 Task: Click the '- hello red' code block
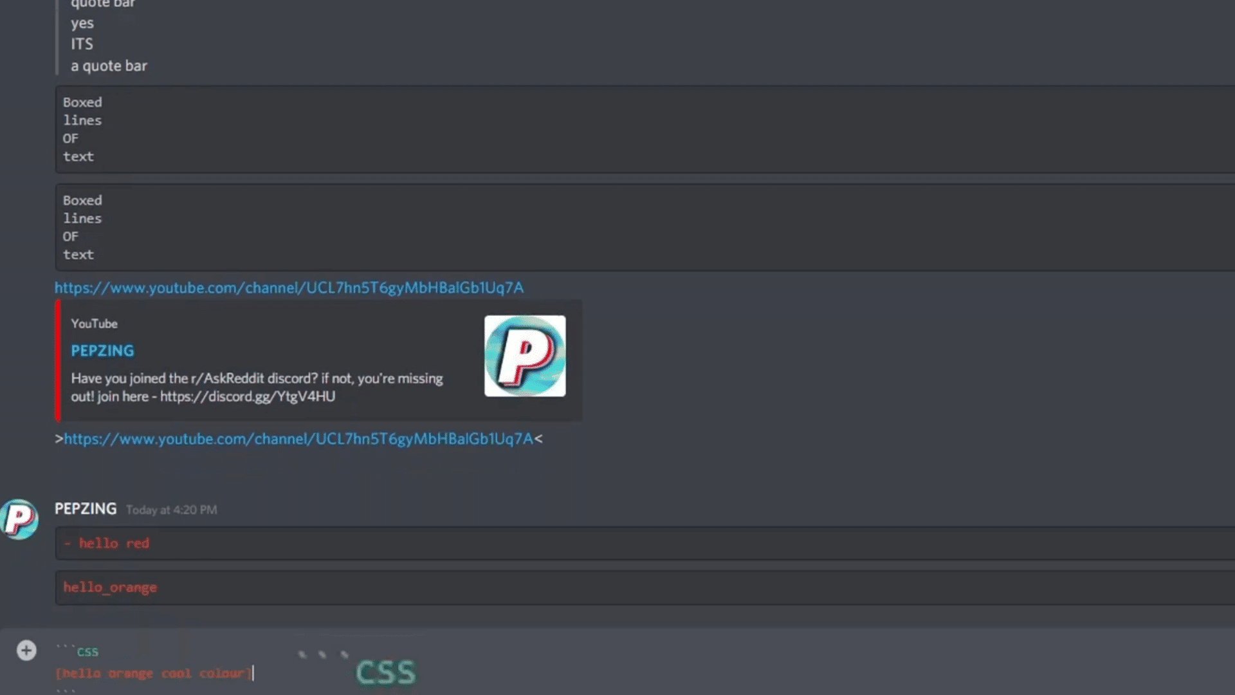coord(645,543)
